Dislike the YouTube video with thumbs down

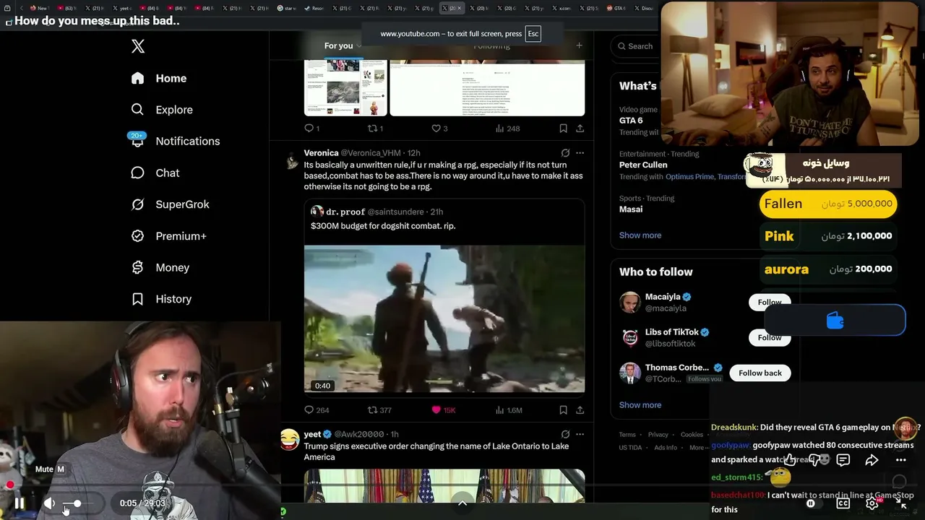pyautogui.click(x=814, y=460)
